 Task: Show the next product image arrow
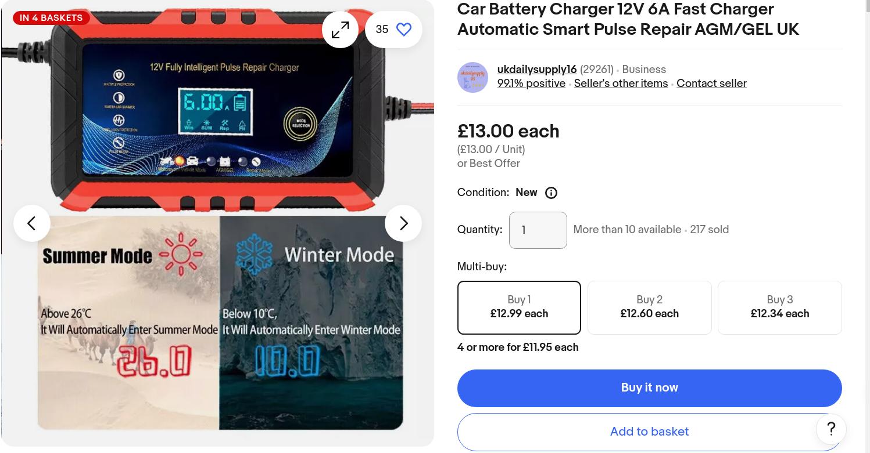click(403, 223)
